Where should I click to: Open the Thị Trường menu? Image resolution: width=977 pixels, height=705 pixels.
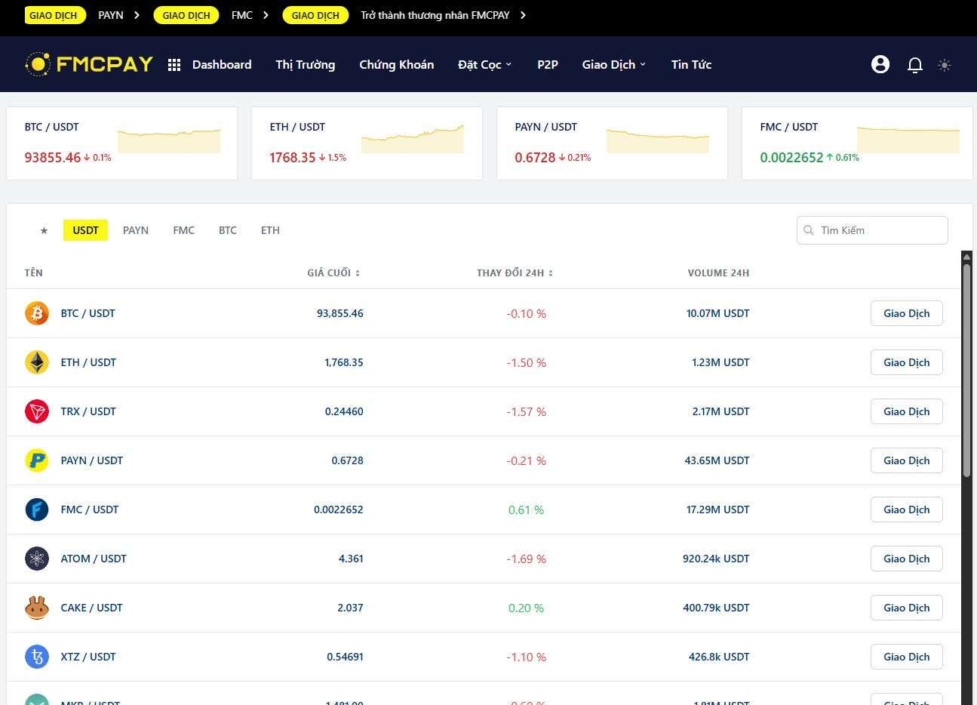coord(305,65)
